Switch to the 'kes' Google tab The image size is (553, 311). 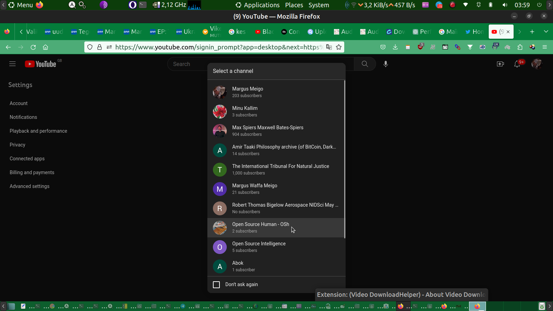coord(237,32)
